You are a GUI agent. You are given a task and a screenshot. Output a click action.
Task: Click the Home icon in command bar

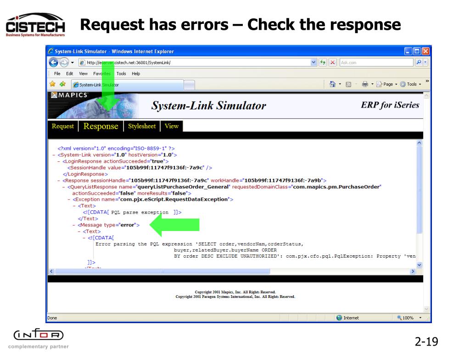tap(332, 84)
